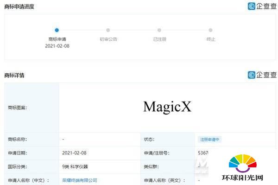The image size is (278, 185).
Task: Click the 国际分类 row label
Action: click(18, 166)
